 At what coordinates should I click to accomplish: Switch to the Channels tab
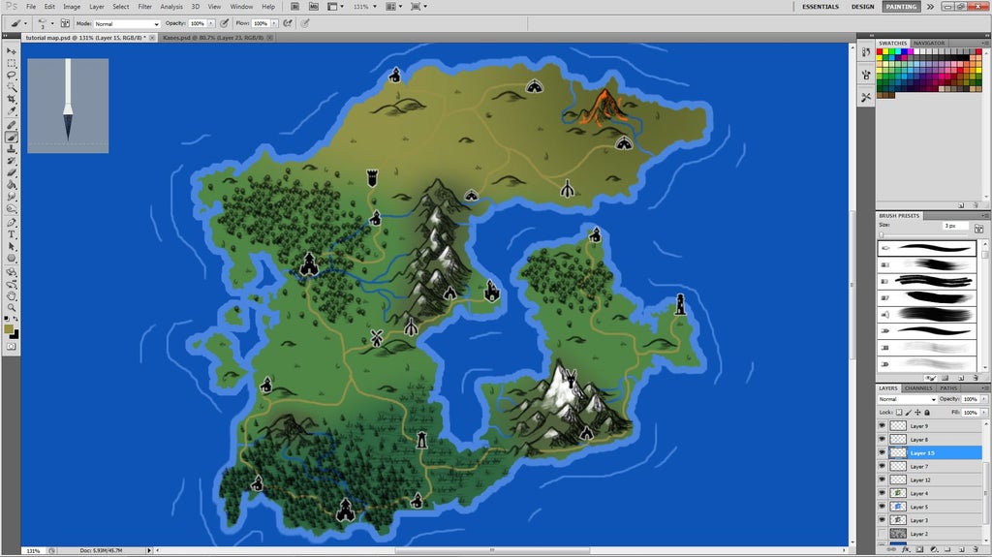click(918, 388)
